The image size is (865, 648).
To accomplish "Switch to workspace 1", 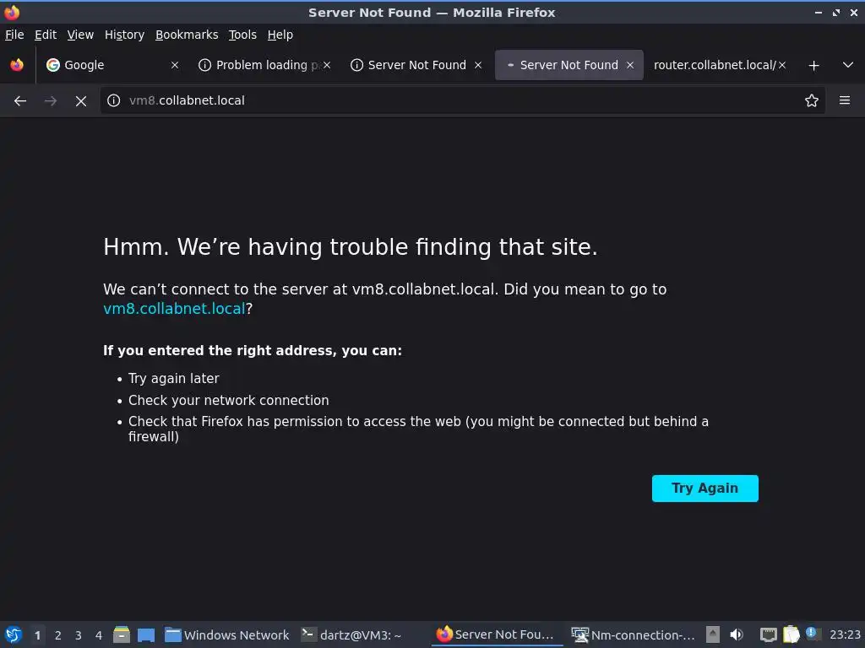I will point(37,635).
